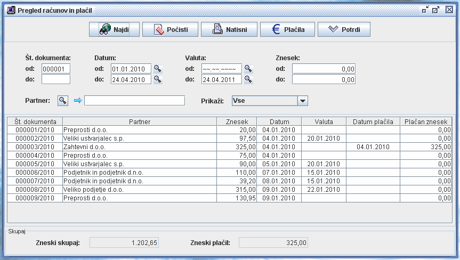Image resolution: width=460 pixels, height=260 pixels.
Task: Click the Datum plačila column header
Action: tap(373, 122)
